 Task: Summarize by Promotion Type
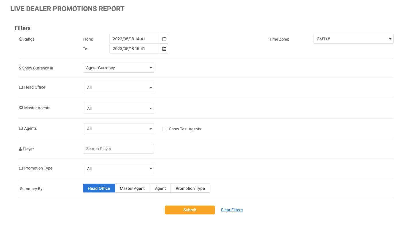190,188
